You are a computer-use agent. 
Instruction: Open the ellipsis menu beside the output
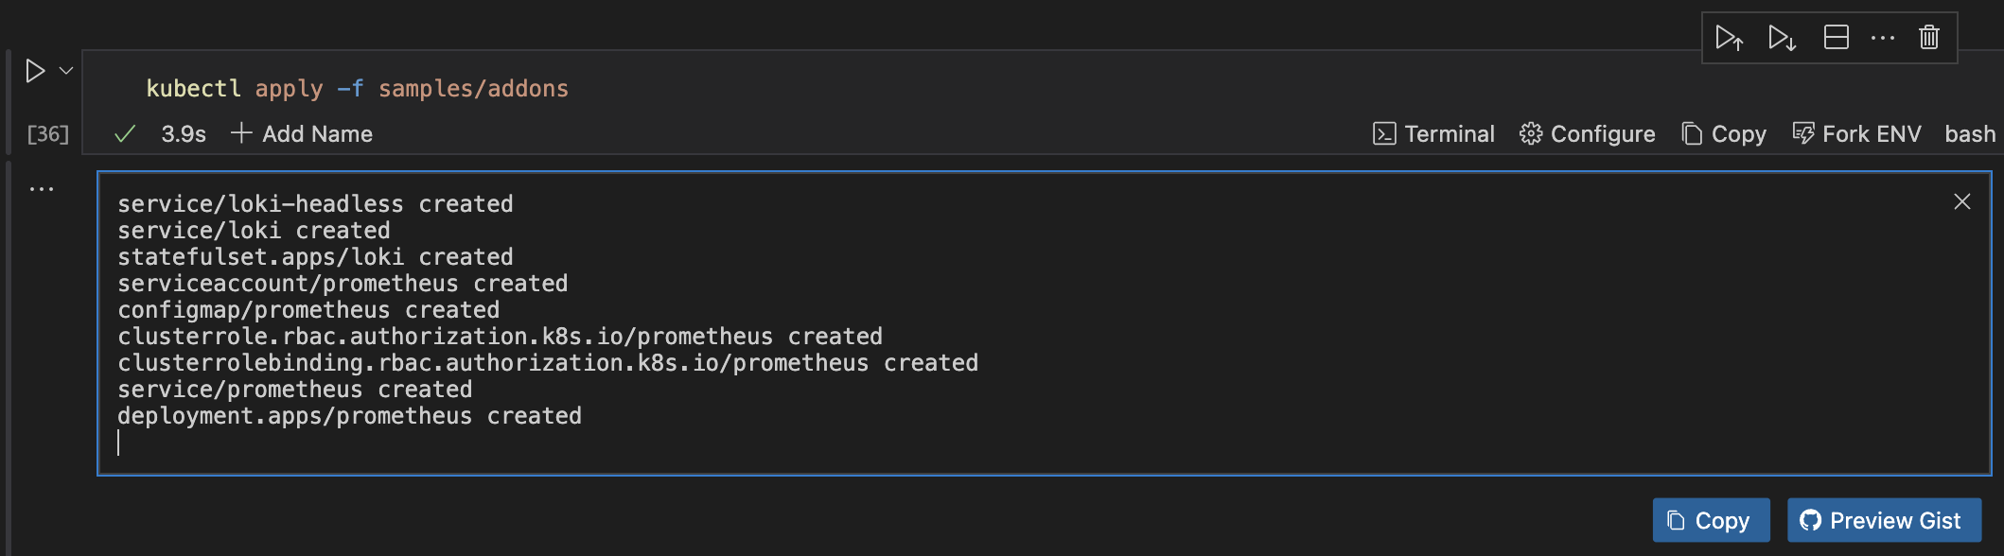(43, 187)
